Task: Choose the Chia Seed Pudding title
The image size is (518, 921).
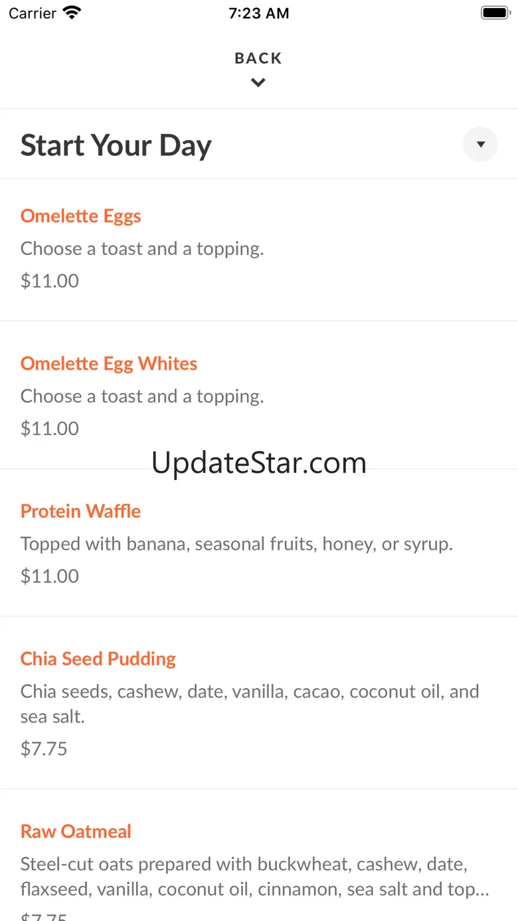Action: pyautogui.click(x=98, y=658)
